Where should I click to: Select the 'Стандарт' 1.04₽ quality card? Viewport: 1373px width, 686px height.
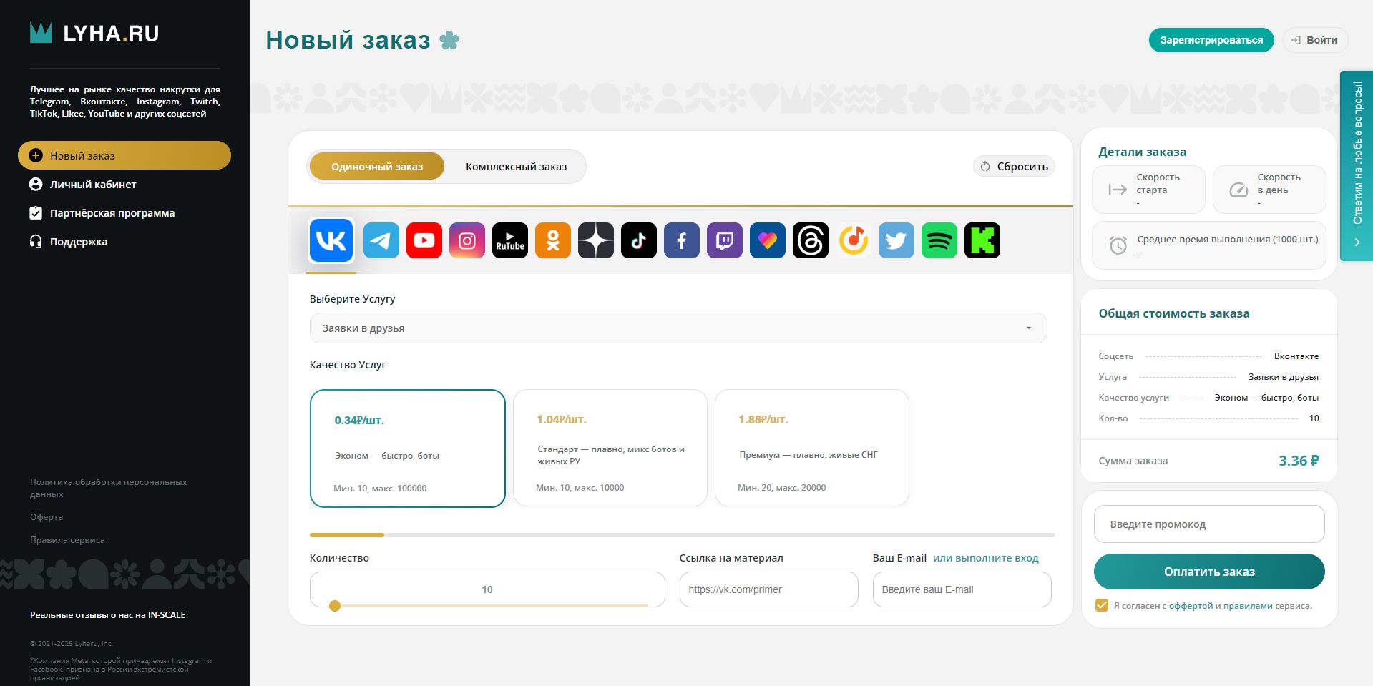tap(610, 448)
